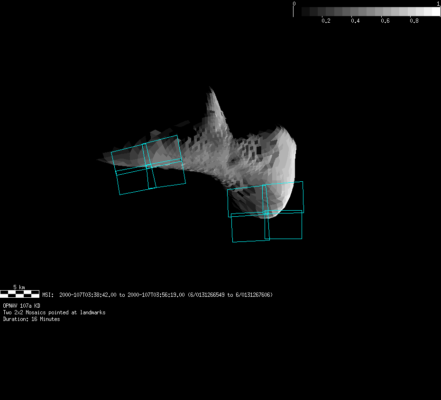Select upper-right frame of the right cyan mosaic

tap(284, 196)
